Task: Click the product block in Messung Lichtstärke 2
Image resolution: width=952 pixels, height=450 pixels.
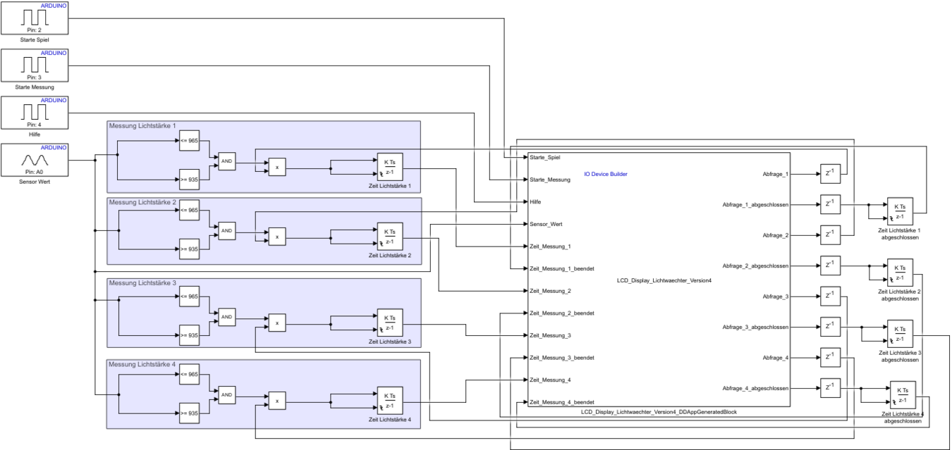Action: pyautogui.click(x=277, y=237)
